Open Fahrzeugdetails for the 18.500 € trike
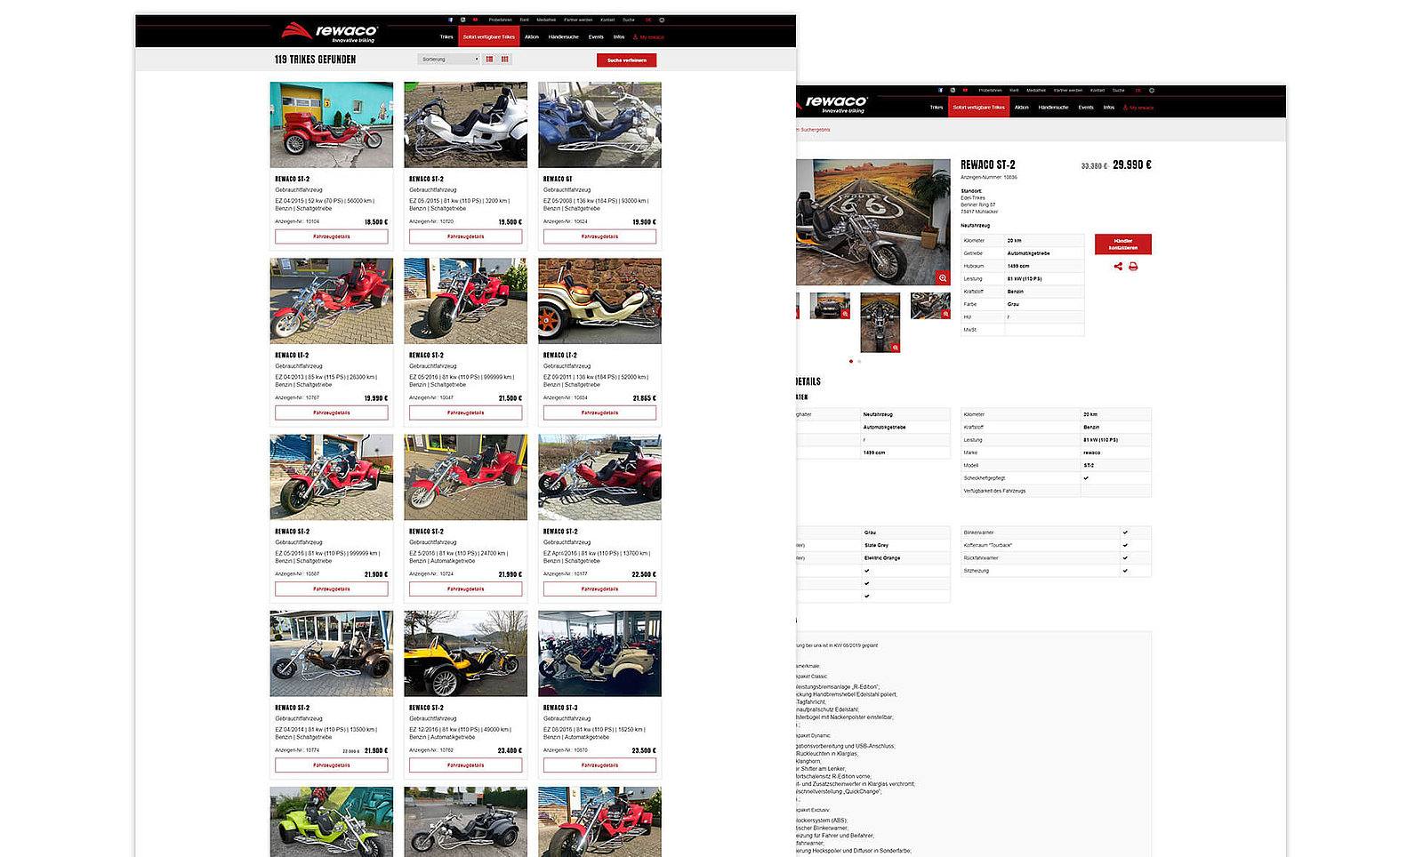1423x857 pixels. (x=332, y=236)
